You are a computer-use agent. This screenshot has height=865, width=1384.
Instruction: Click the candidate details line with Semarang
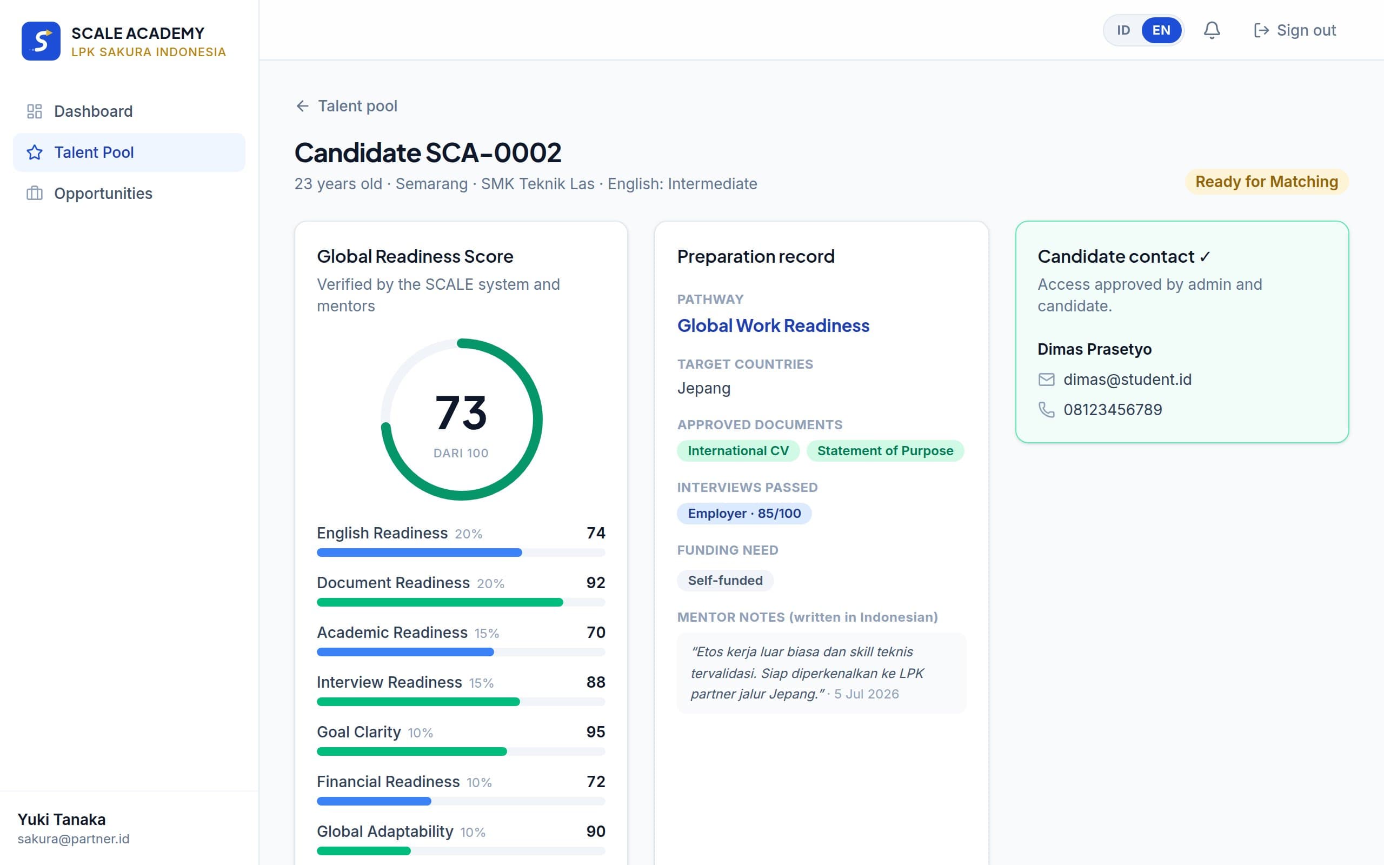point(525,184)
